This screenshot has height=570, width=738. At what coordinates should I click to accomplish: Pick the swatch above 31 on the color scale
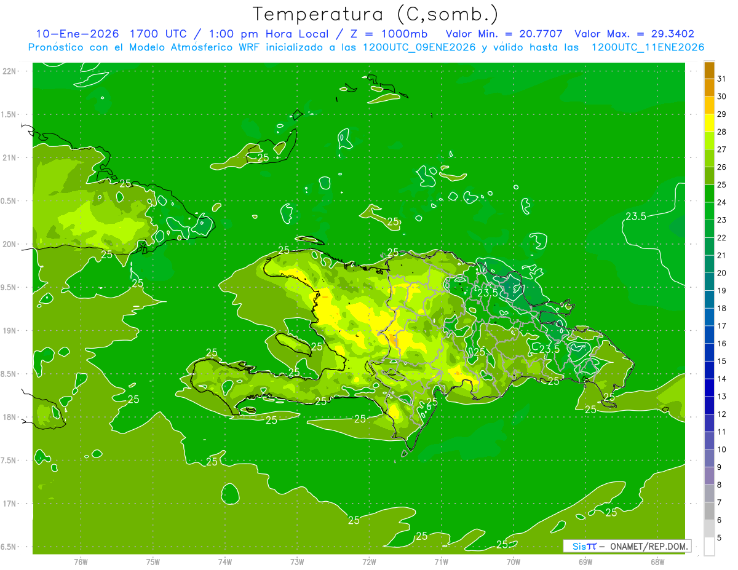(x=709, y=70)
